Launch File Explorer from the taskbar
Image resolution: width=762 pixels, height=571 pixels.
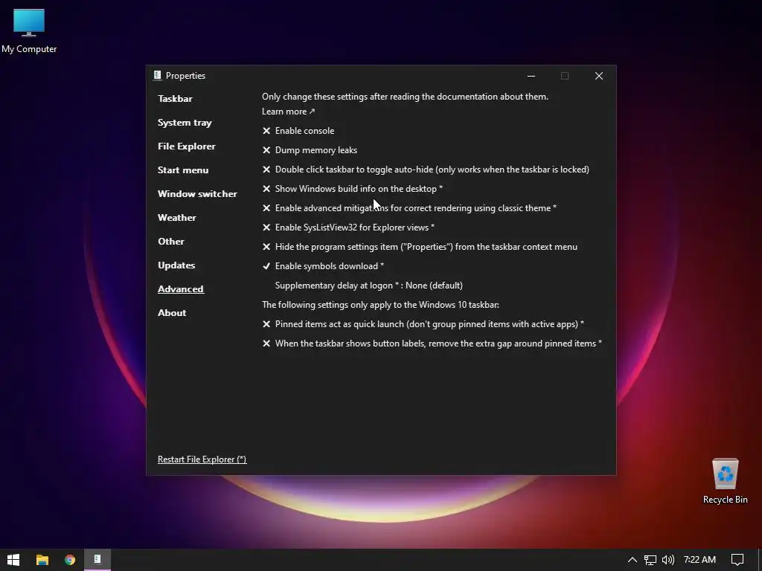click(42, 560)
